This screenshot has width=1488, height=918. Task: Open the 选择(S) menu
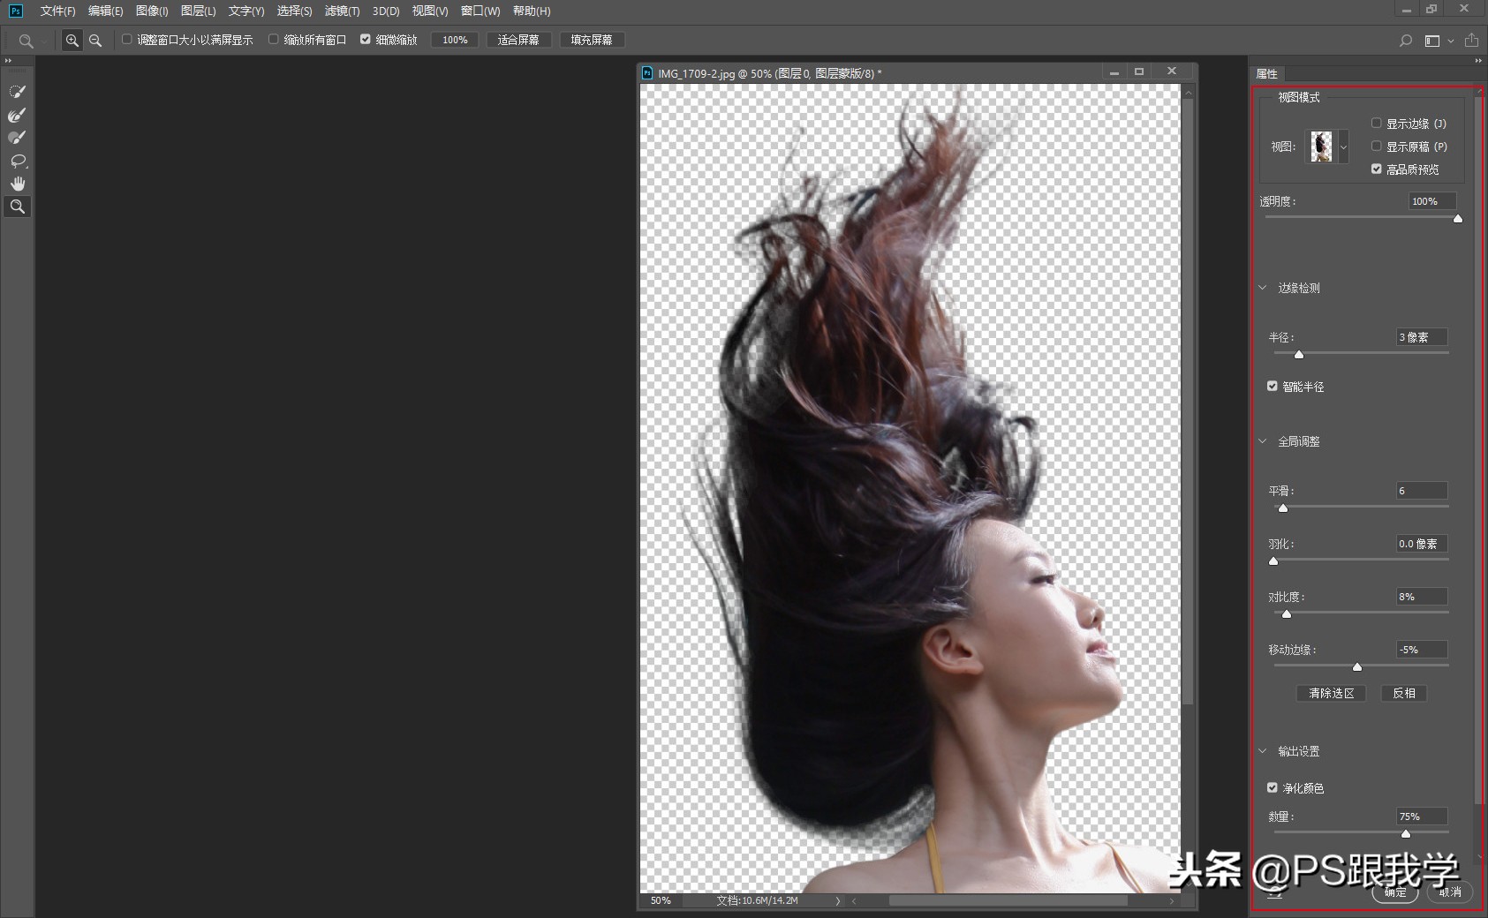pos(295,11)
